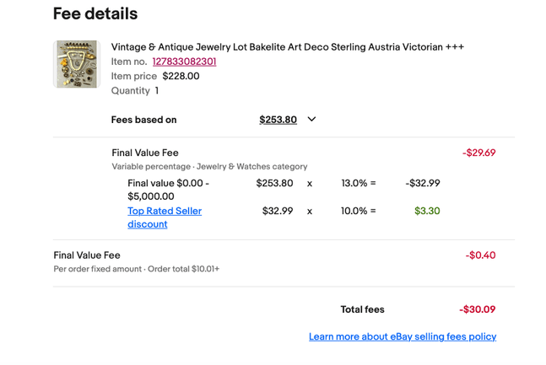This screenshot has width=546, height=365.
Task: Click the Total fees label
Action: 362,309
